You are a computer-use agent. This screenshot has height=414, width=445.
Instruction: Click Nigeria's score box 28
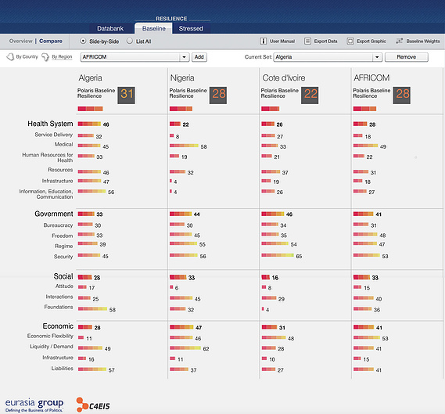tap(218, 95)
